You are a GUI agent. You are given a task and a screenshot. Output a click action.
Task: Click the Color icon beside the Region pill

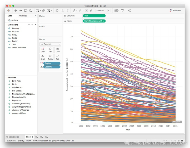click(42, 63)
